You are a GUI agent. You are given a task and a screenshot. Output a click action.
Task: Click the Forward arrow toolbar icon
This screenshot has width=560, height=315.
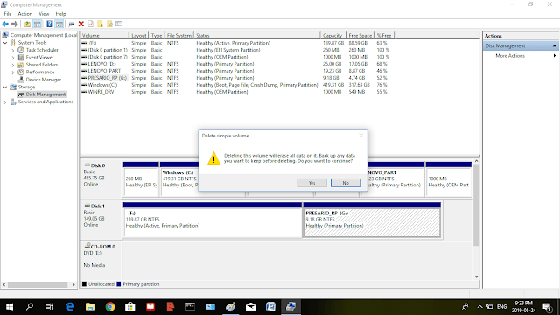pyautogui.click(x=15, y=24)
